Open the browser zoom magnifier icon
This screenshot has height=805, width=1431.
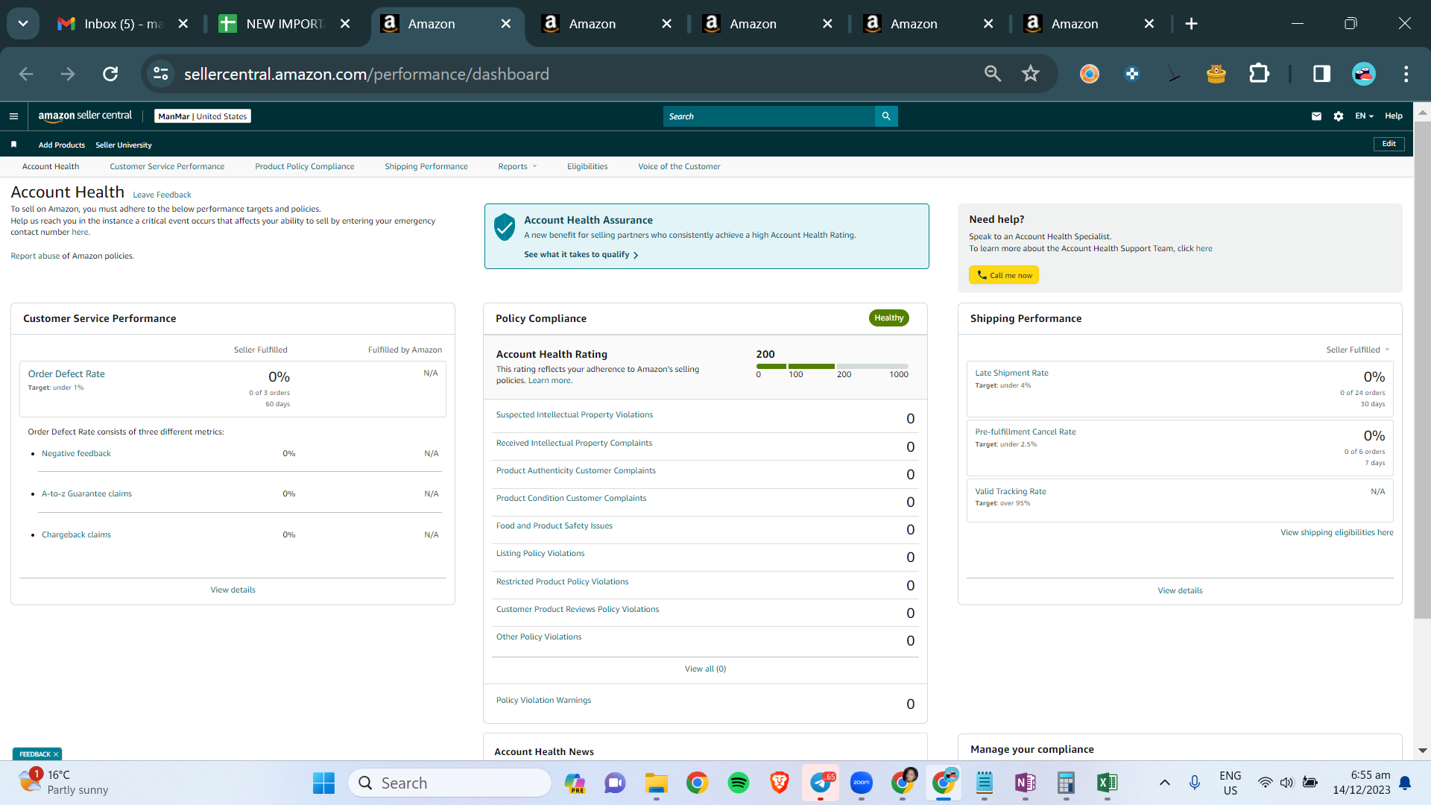point(993,73)
